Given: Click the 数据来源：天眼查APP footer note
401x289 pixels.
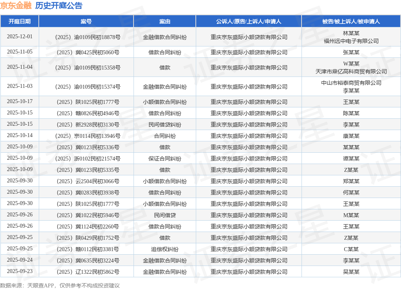Looking at the screenshot, I should (x=27, y=285).
